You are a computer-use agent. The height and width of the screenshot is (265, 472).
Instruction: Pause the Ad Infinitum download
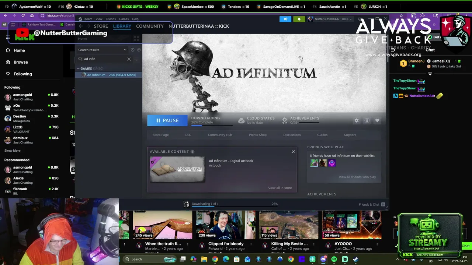[167, 120]
